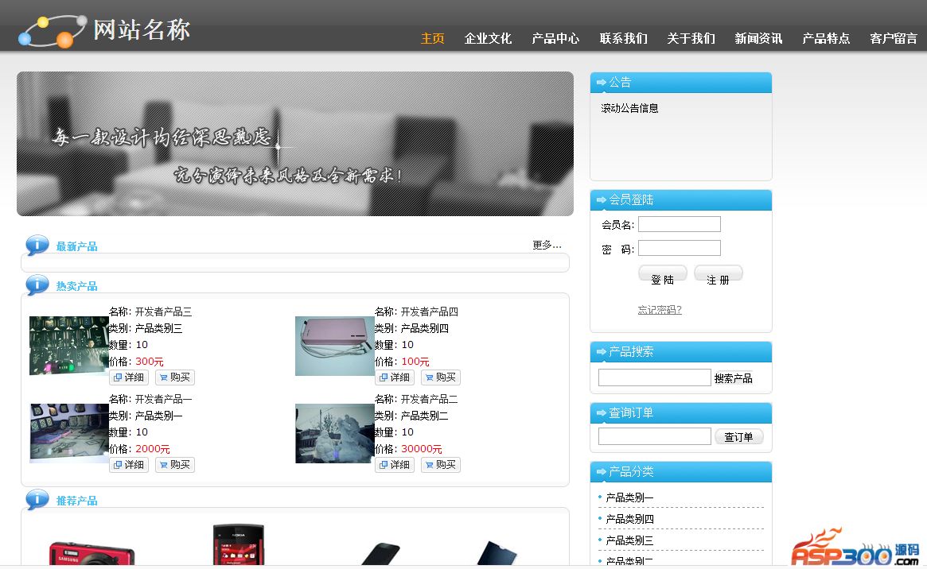This screenshot has height=569, width=927.
Task: Click the banner image with calligraphy slogan
Action: [x=295, y=144]
